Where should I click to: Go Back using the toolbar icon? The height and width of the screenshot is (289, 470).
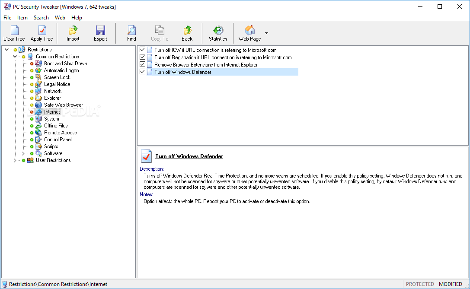[187, 30]
